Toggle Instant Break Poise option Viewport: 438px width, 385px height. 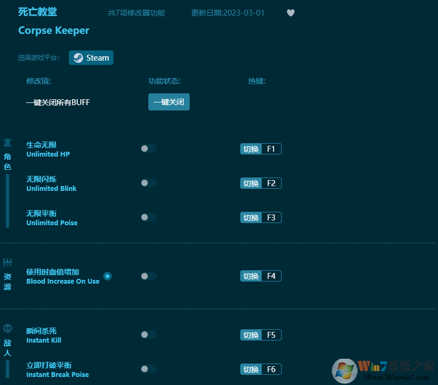click(148, 369)
